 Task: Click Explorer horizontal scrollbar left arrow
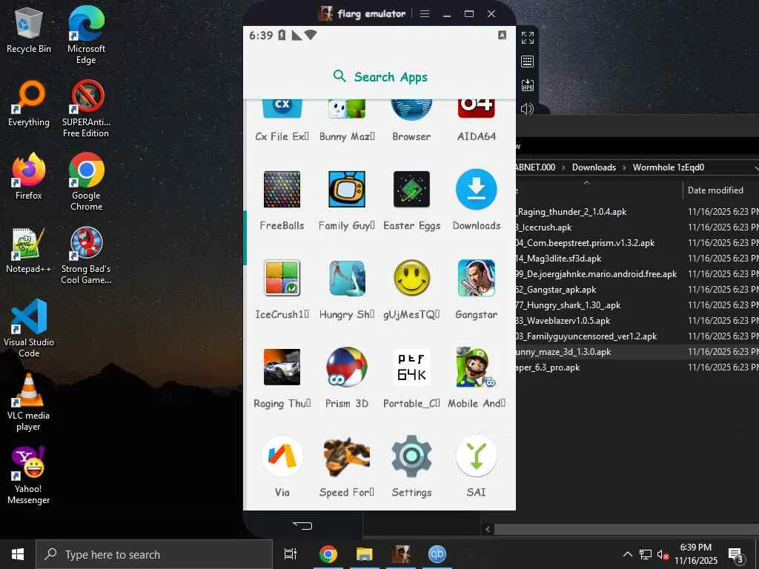coord(488,529)
